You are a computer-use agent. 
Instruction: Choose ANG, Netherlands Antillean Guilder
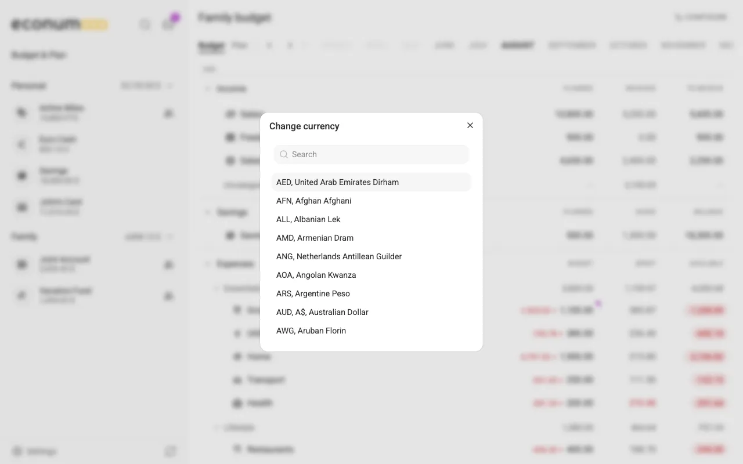click(371, 256)
